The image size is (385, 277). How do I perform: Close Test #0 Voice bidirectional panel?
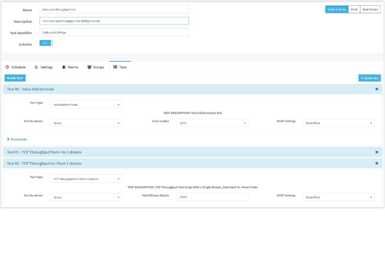(x=376, y=89)
